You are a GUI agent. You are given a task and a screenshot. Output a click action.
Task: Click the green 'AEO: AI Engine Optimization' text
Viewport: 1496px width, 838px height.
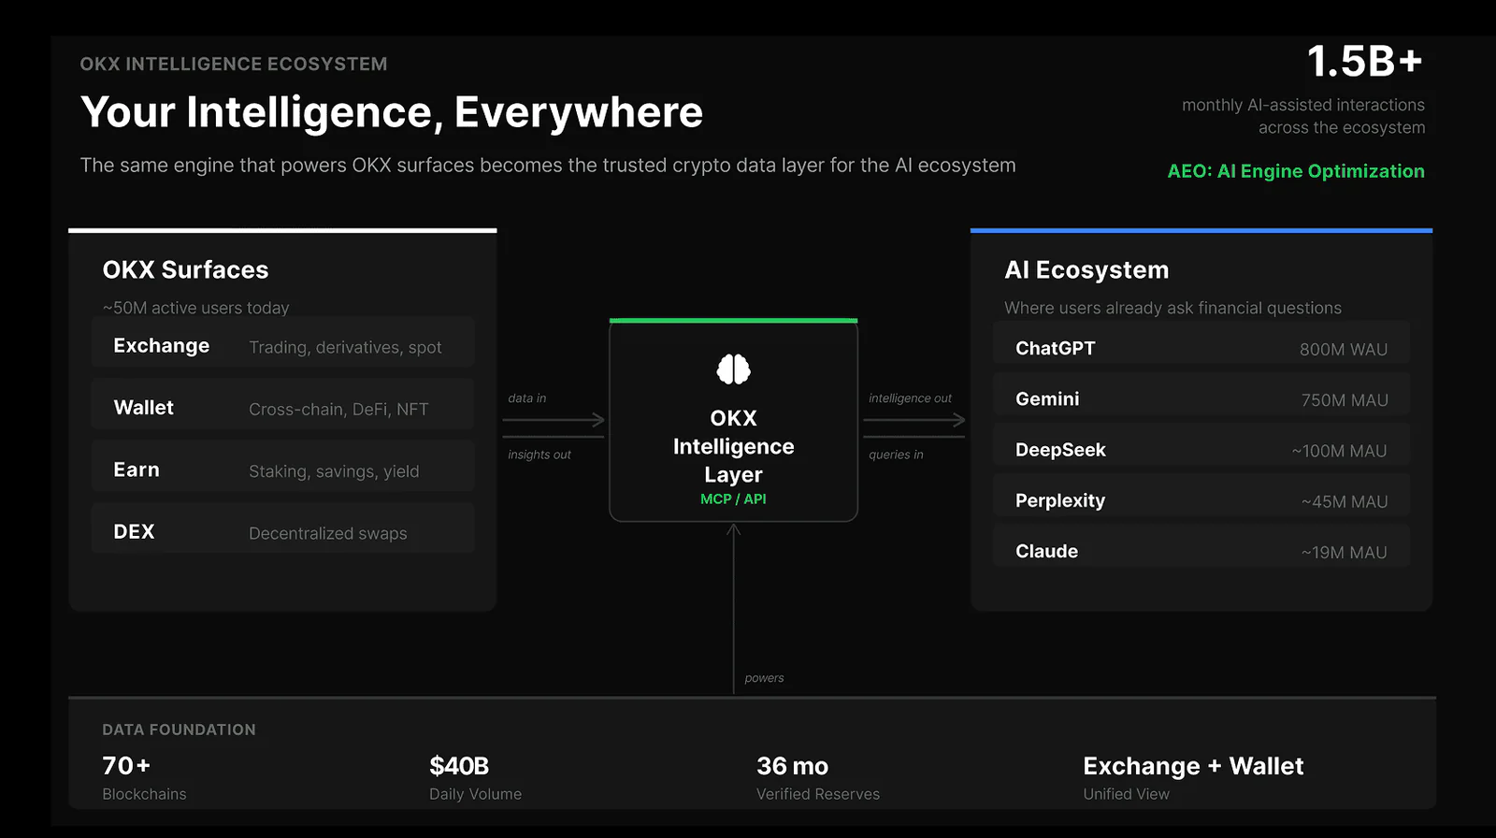[x=1296, y=171]
